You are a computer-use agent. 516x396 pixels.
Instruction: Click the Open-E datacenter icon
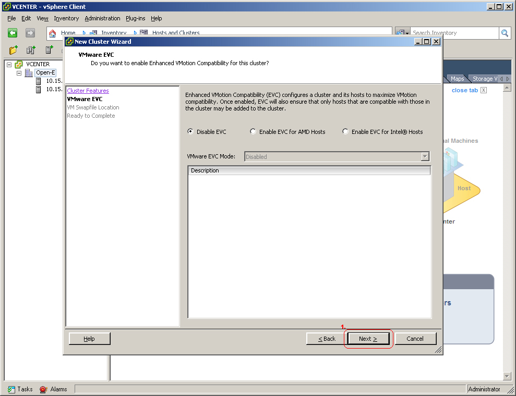[x=29, y=72]
